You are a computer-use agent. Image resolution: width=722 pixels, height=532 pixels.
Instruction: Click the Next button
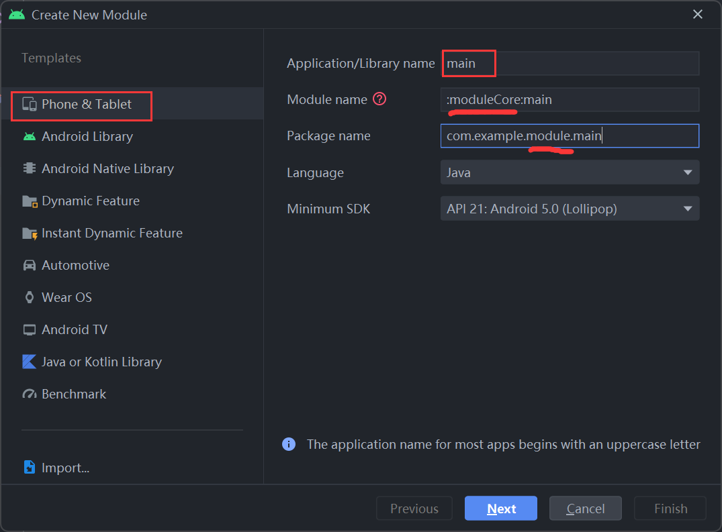[500, 508]
